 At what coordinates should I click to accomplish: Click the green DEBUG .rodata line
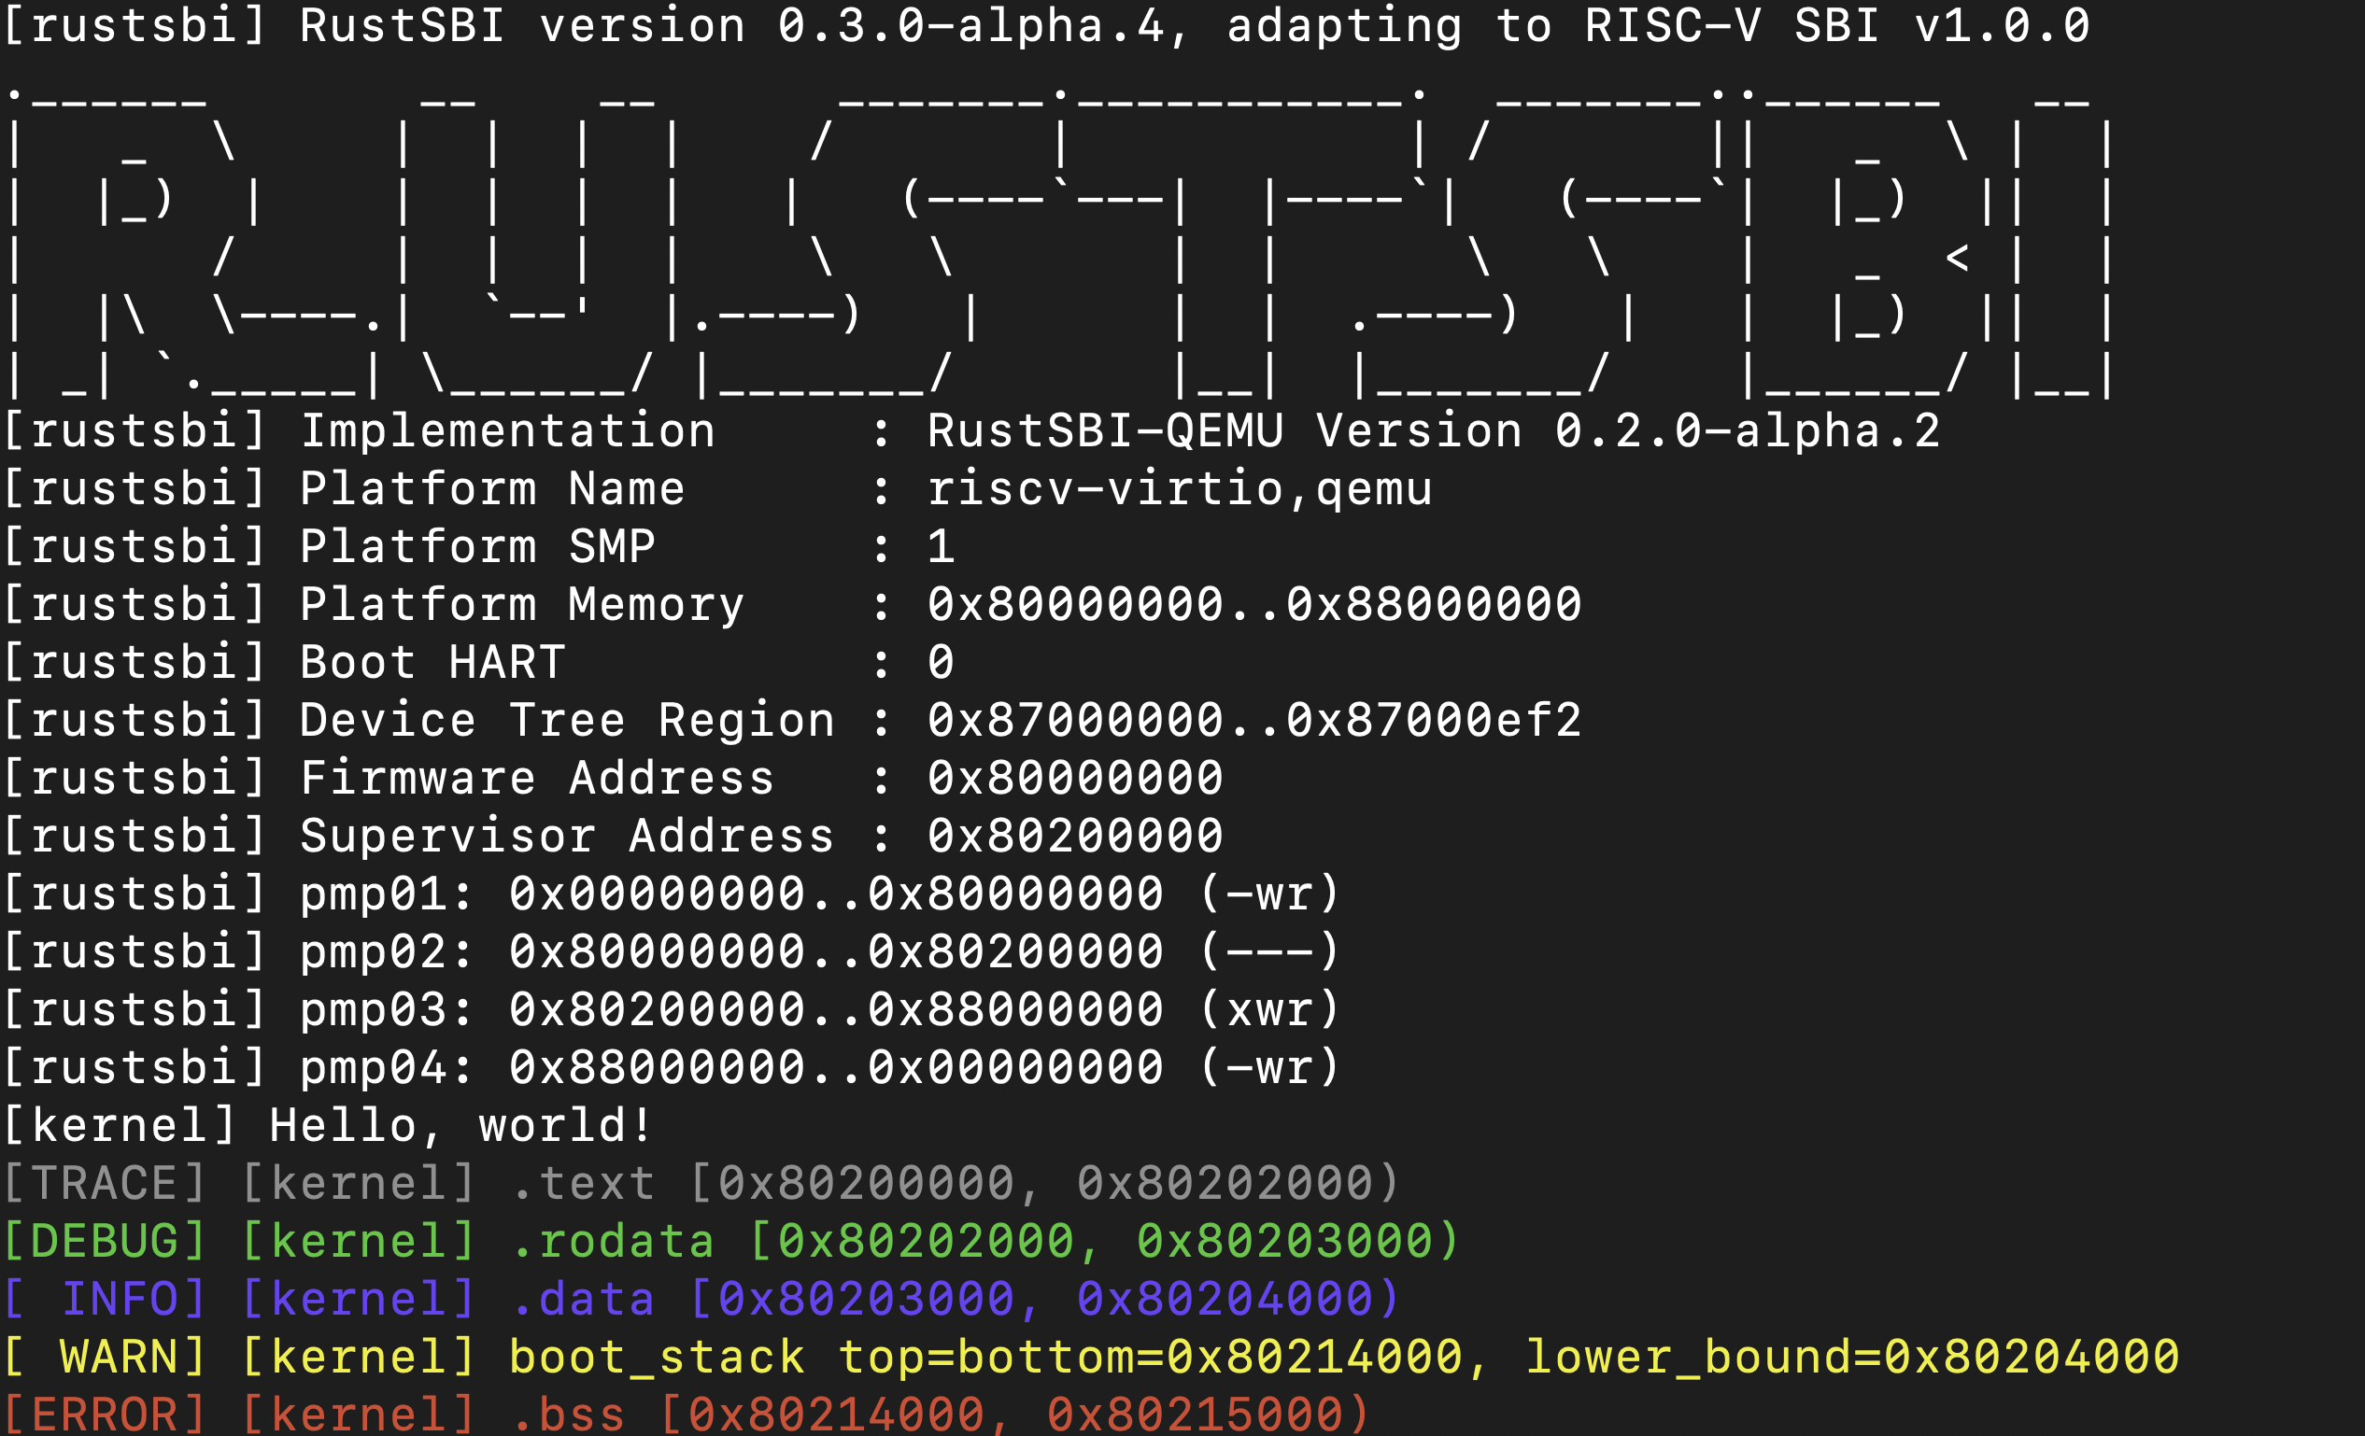[x=731, y=1241]
